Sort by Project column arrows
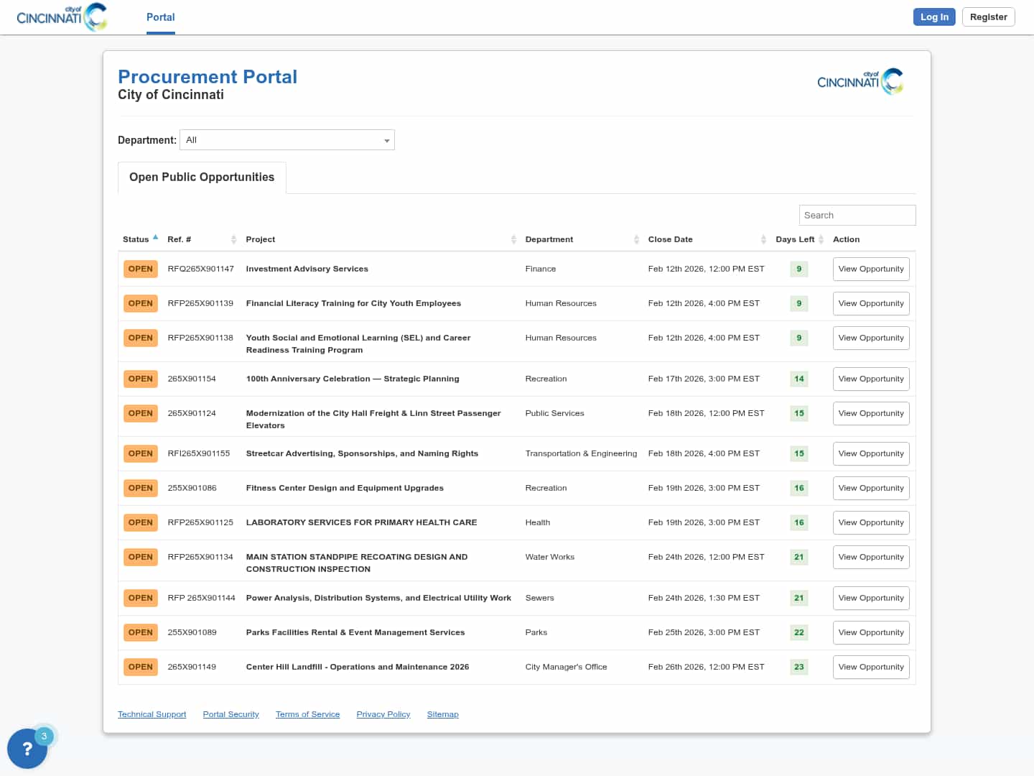This screenshot has width=1034, height=776. pyautogui.click(x=513, y=239)
